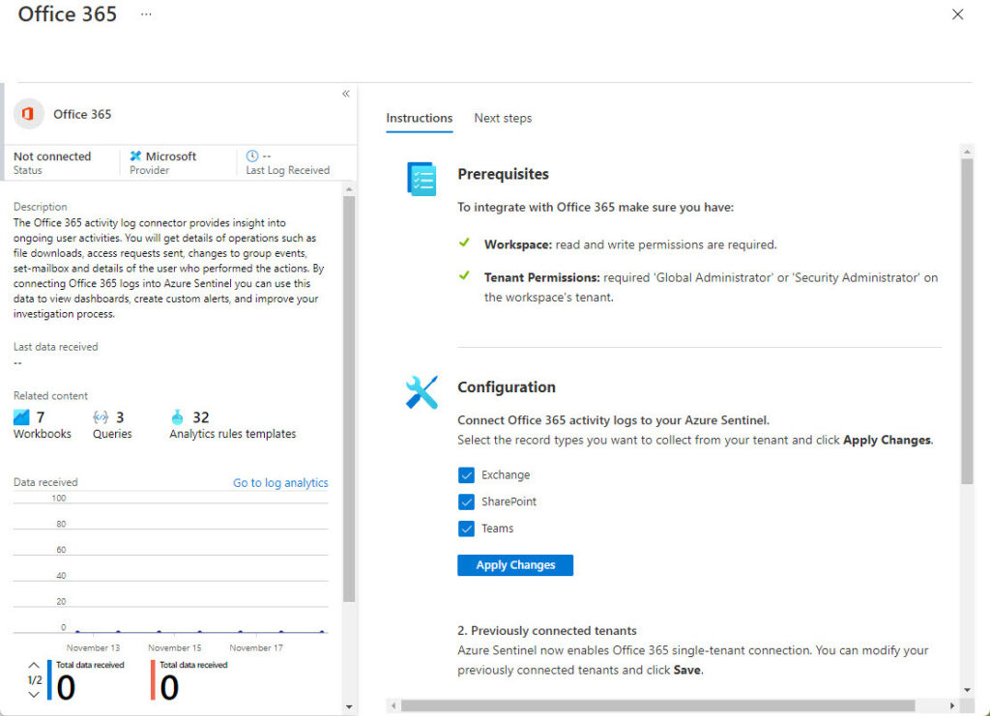Click the Analytics rules flask icon
990x716 pixels.
[178, 417]
